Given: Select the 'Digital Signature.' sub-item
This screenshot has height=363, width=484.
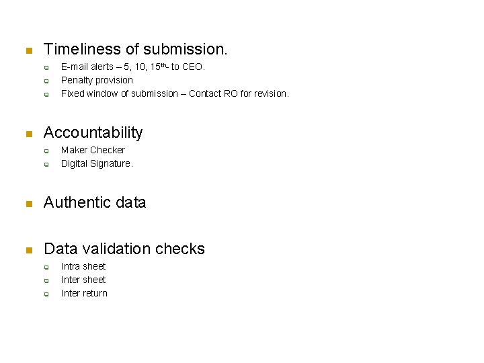Looking at the screenshot, I should click(97, 163).
